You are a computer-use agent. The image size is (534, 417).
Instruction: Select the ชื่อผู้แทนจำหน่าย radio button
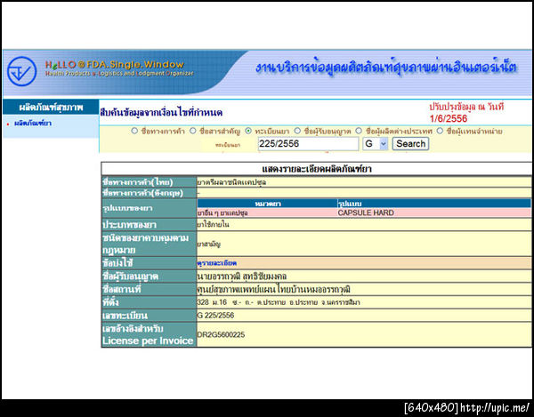440,131
